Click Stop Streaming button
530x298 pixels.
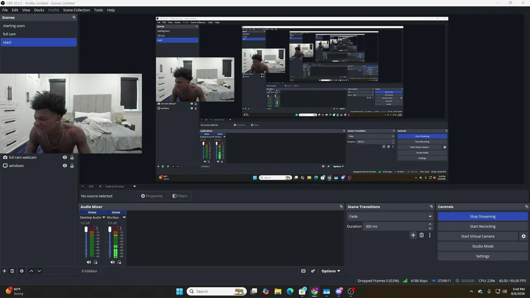click(483, 216)
